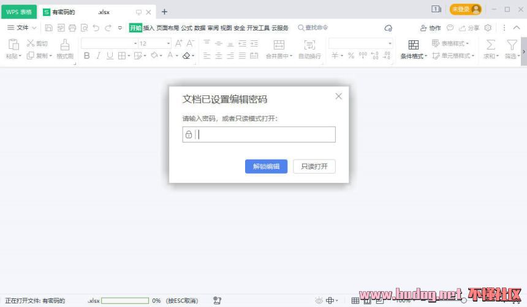The height and width of the screenshot is (307, 527).
Task: Click the Copy icon
Action: pos(30,56)
